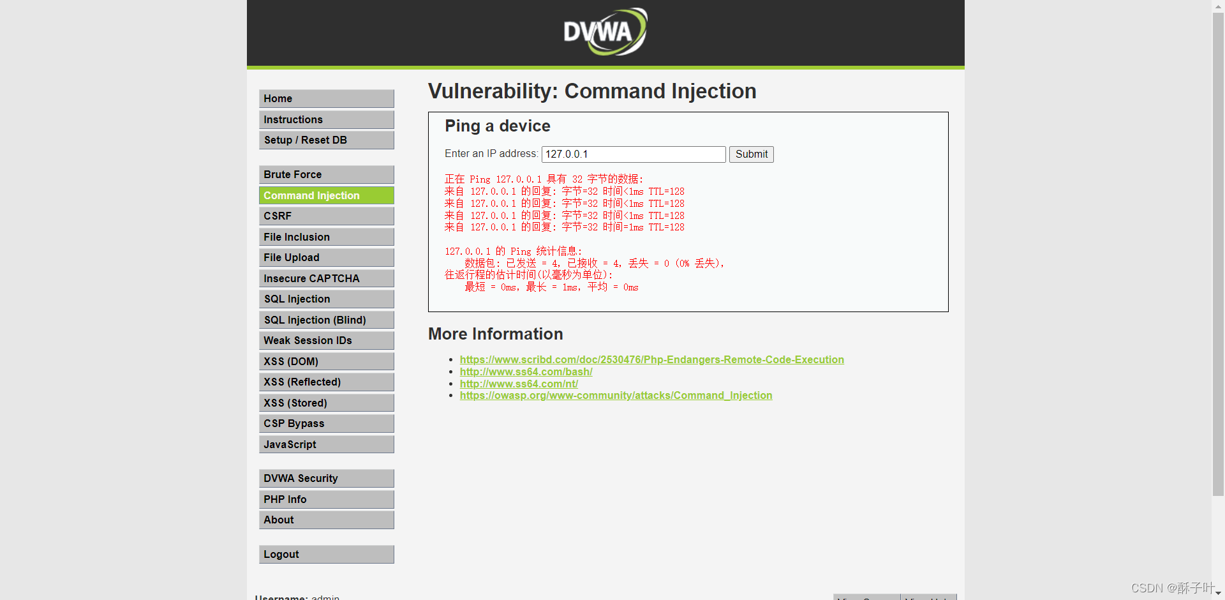
Task: Click the 'Enter an IP address:' label
Action: [x=491, y=153]
